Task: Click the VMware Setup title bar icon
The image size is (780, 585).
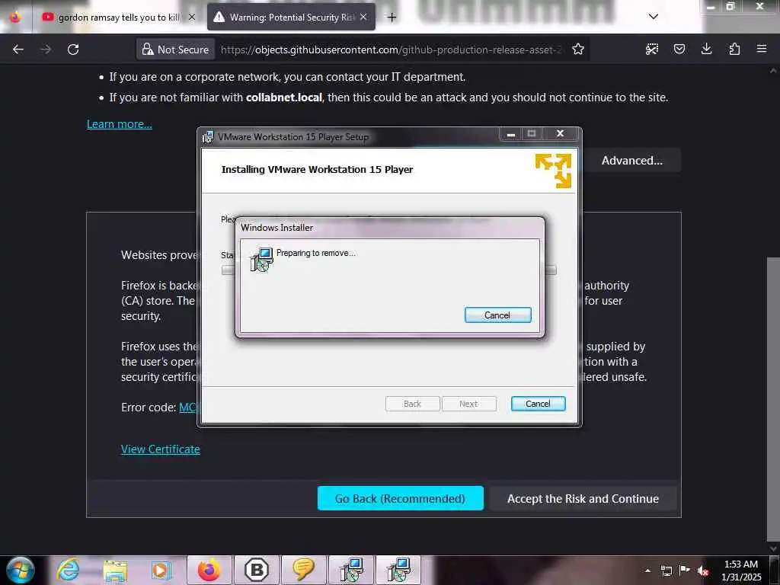Action: (207, 137)
